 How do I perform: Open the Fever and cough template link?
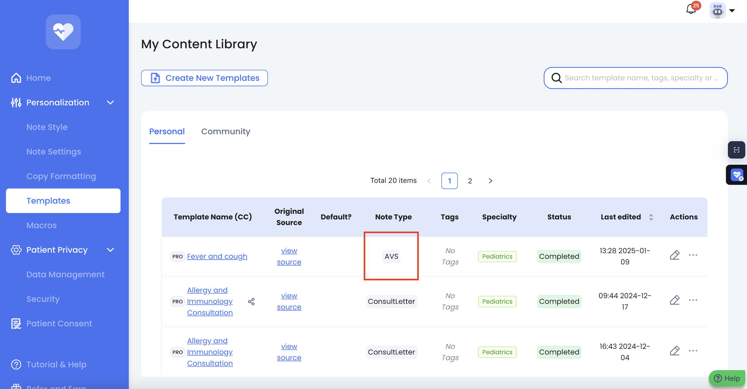[217, 256]
